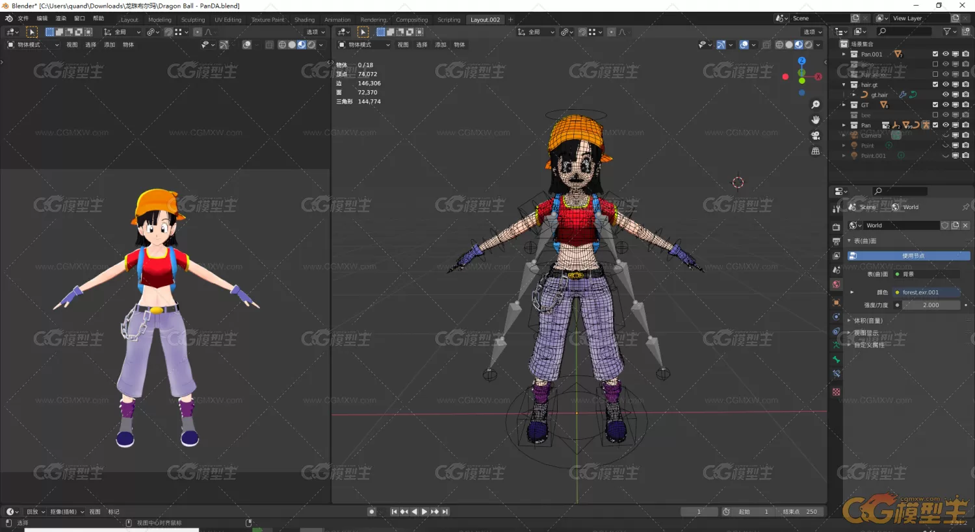
Task: Open 物体模式 dropdown in right viewport
Action: pos(364,45)
